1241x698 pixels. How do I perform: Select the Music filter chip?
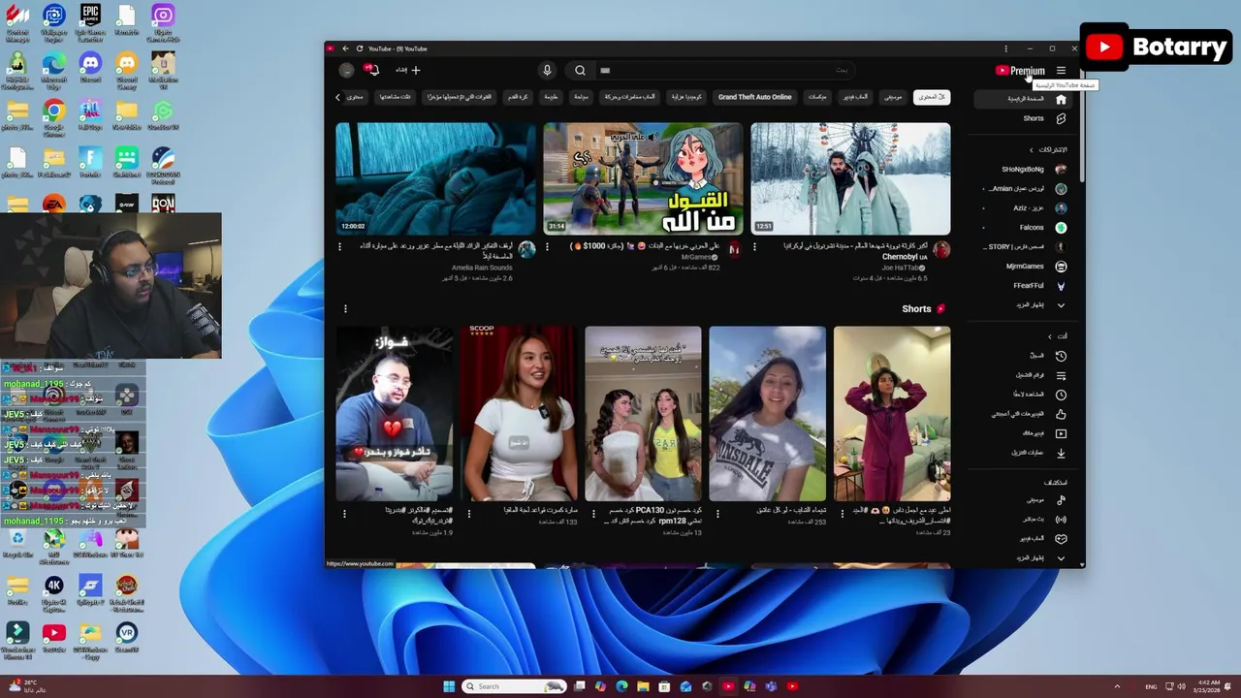point(893,97)
